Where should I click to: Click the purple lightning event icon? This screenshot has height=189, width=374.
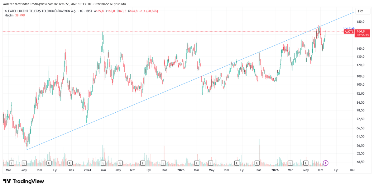point(325,163)
